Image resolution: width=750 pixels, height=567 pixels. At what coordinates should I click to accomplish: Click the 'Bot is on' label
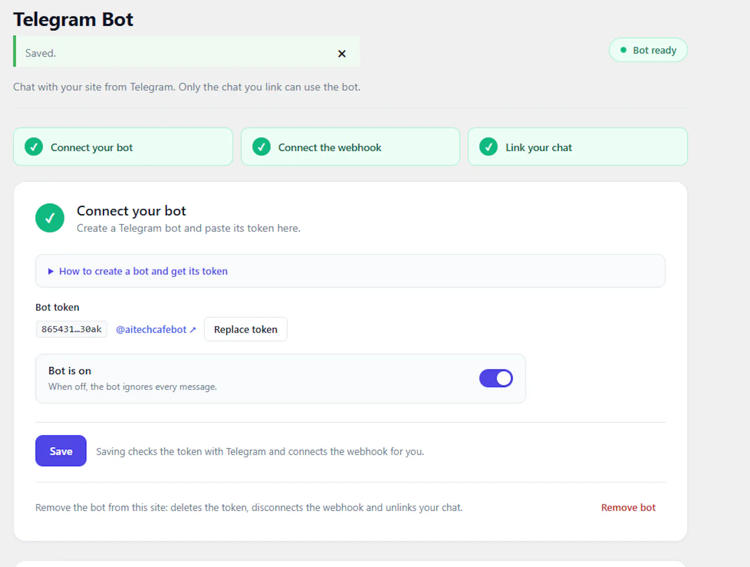[70, 370]
